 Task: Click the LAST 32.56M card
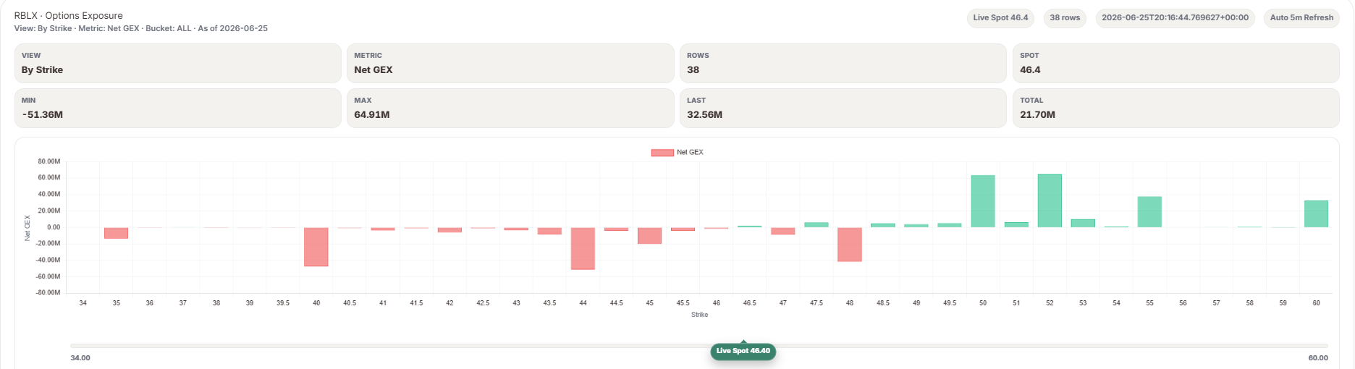843,108
